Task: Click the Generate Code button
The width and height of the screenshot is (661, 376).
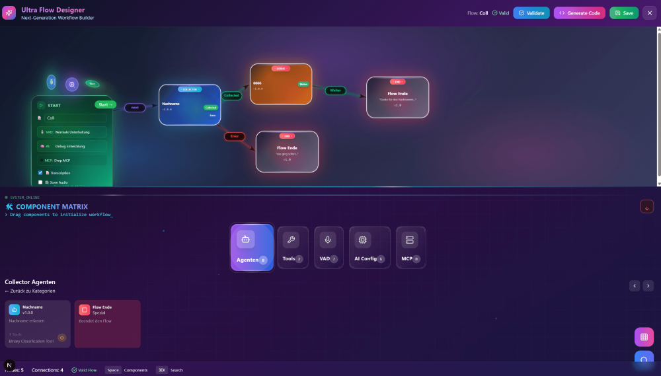Action: [x=579, y=13]
